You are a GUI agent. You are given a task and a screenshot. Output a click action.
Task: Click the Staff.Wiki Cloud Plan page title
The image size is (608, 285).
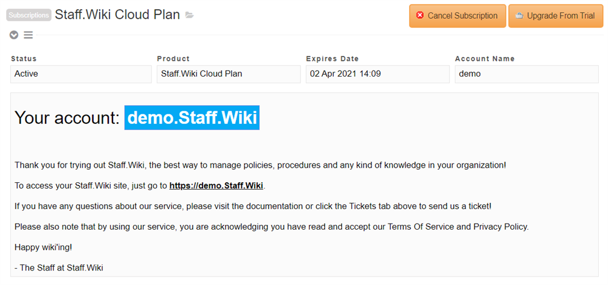(x=117, y=15)
